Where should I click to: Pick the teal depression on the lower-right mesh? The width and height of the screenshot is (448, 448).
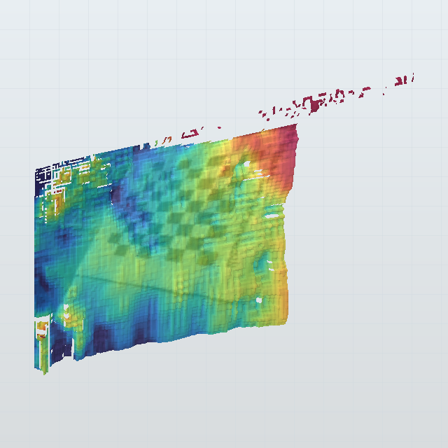click(261, 261)
